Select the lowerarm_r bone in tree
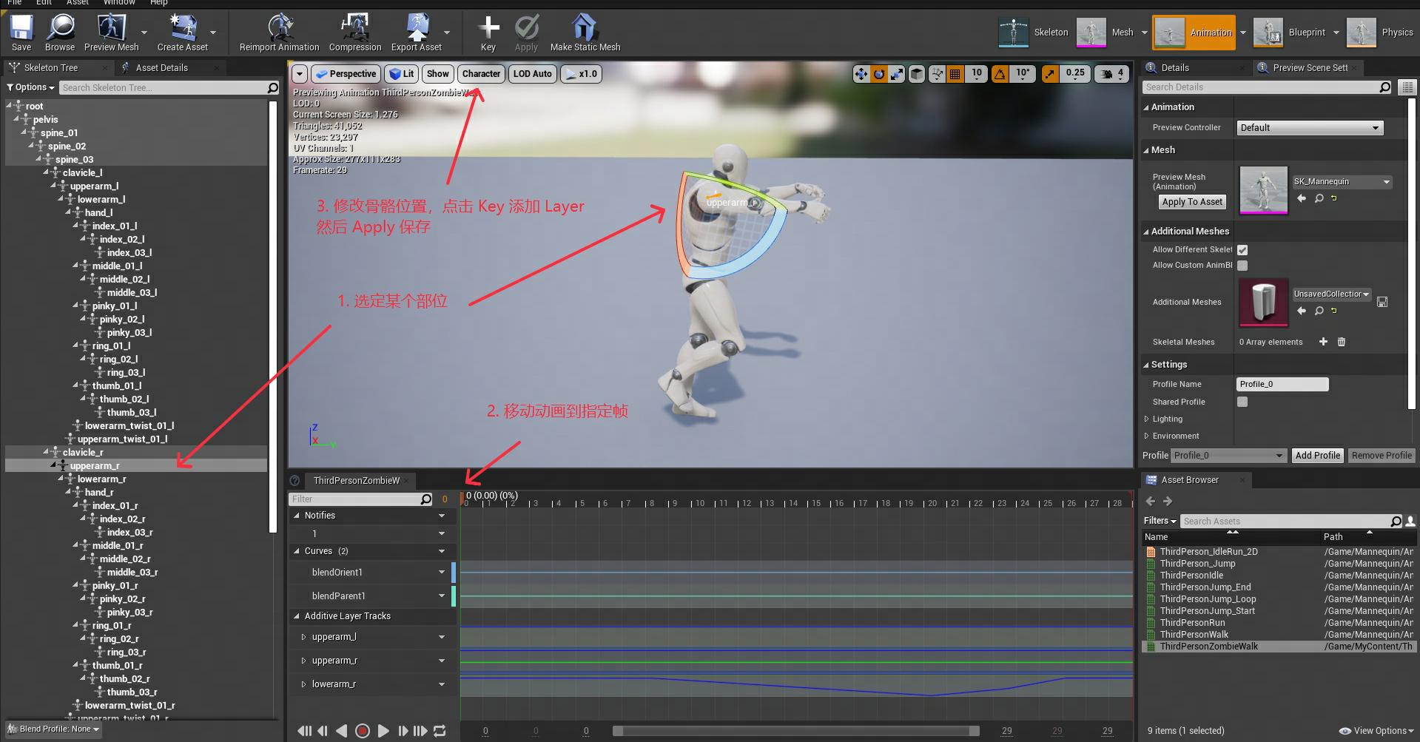This screenshot has width=1420, height=742. point(101,479)
